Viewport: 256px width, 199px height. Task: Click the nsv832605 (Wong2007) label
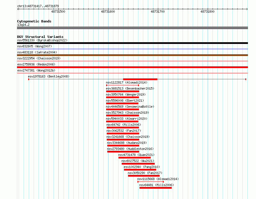click(x=35, y=46)
